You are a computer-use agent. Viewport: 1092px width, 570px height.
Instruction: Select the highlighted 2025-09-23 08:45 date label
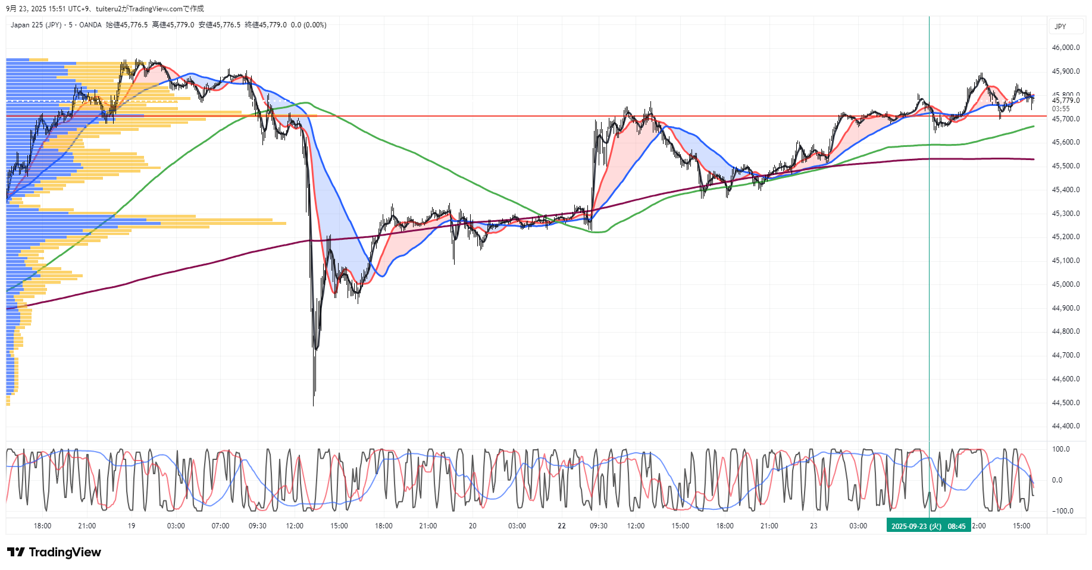click(x=928, y=526)
